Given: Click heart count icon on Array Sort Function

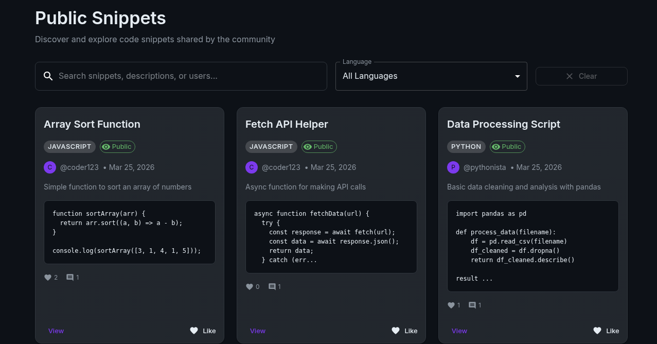Looking at the screenshot, I should (48, 278).
